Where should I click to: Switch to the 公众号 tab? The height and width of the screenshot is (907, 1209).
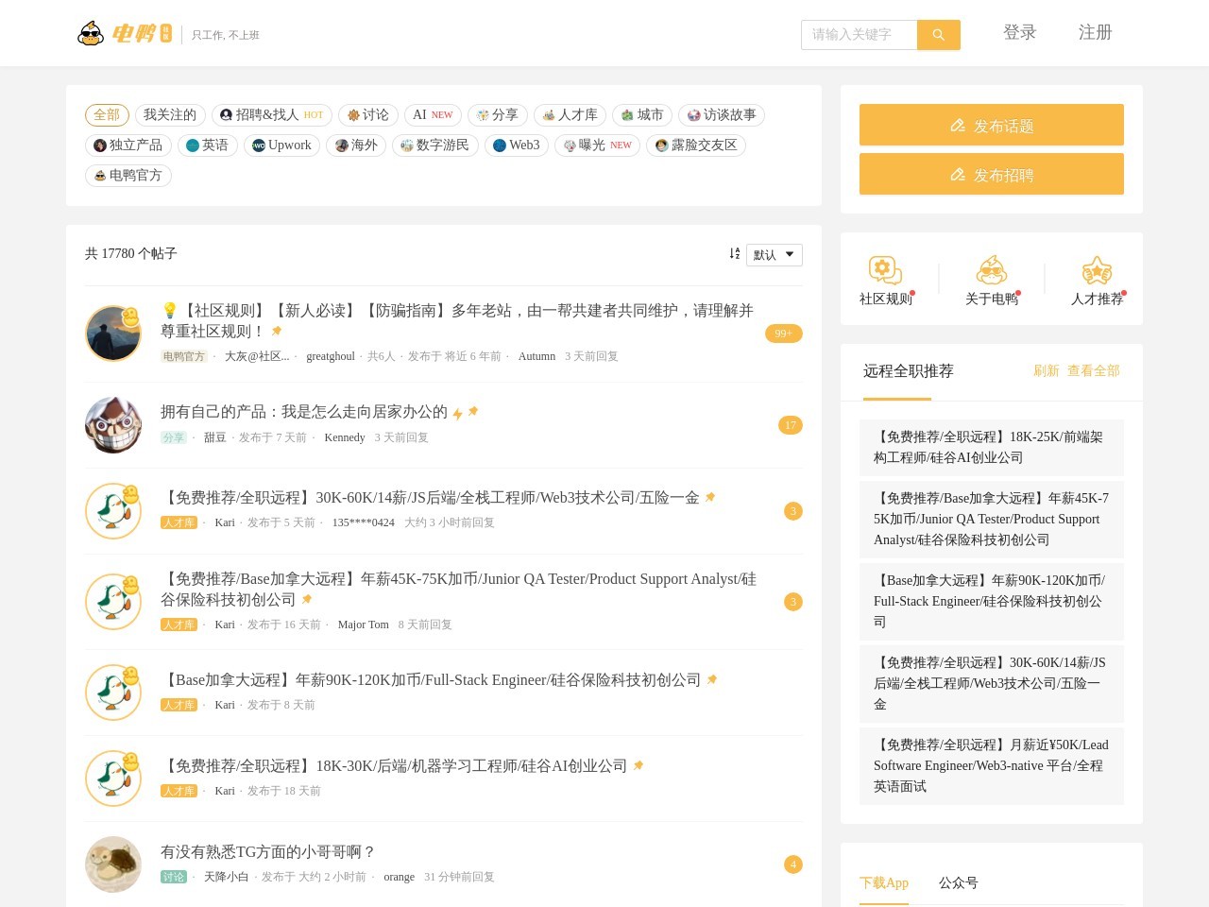pyautogui.click(x=958, y=882)
